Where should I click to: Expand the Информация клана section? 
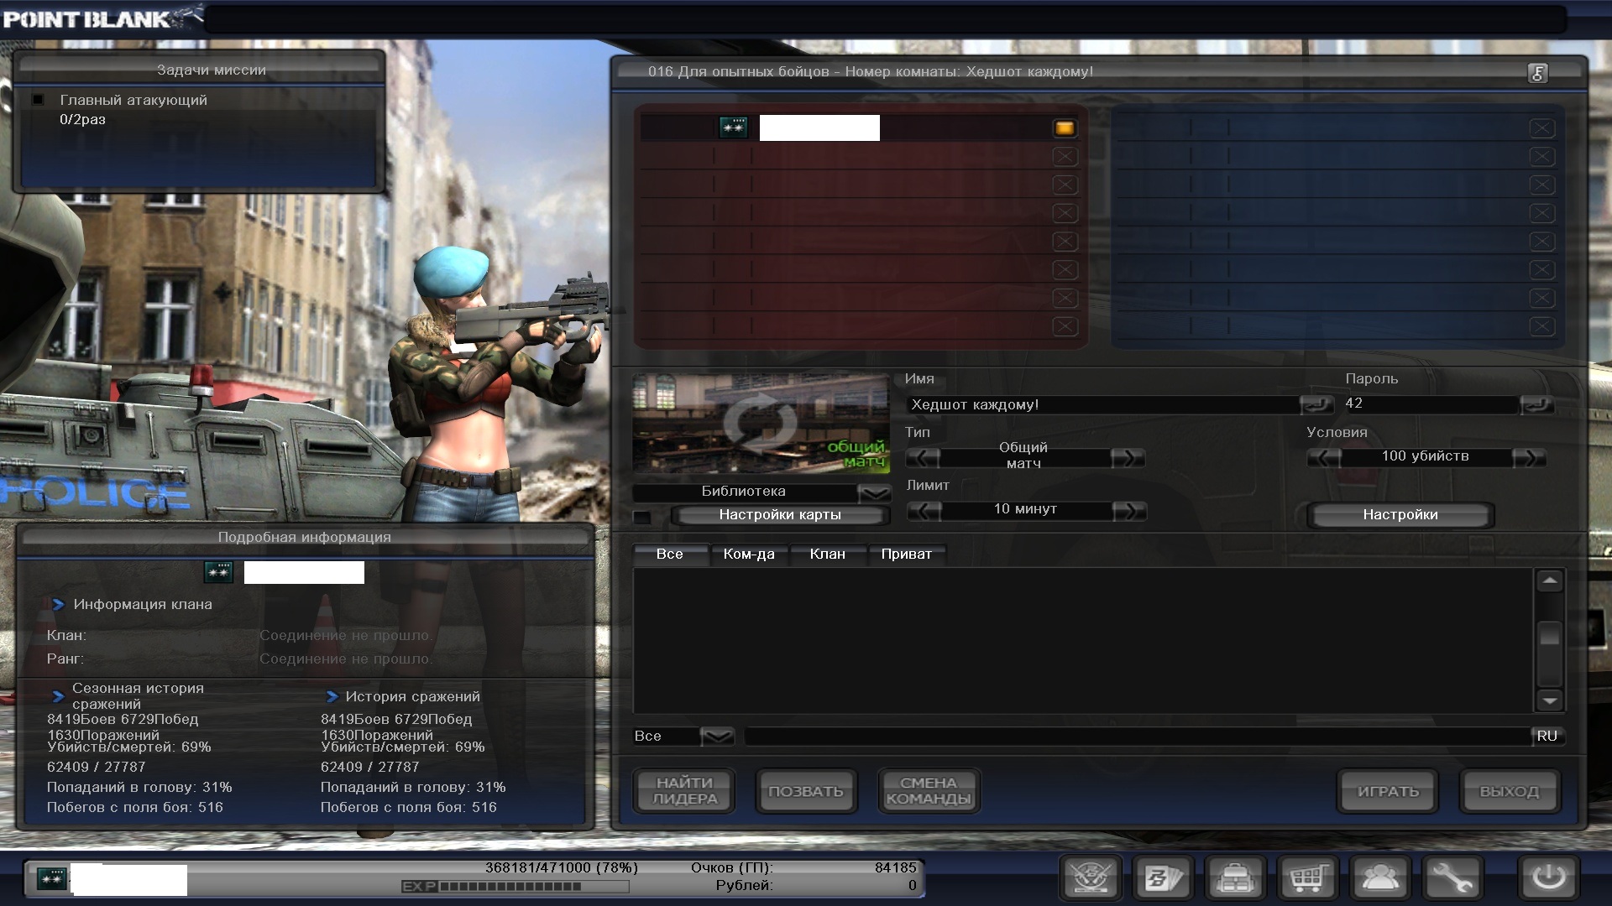pos(58,604)
